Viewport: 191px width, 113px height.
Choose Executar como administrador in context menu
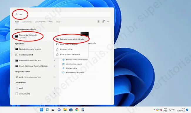[71, 39]
